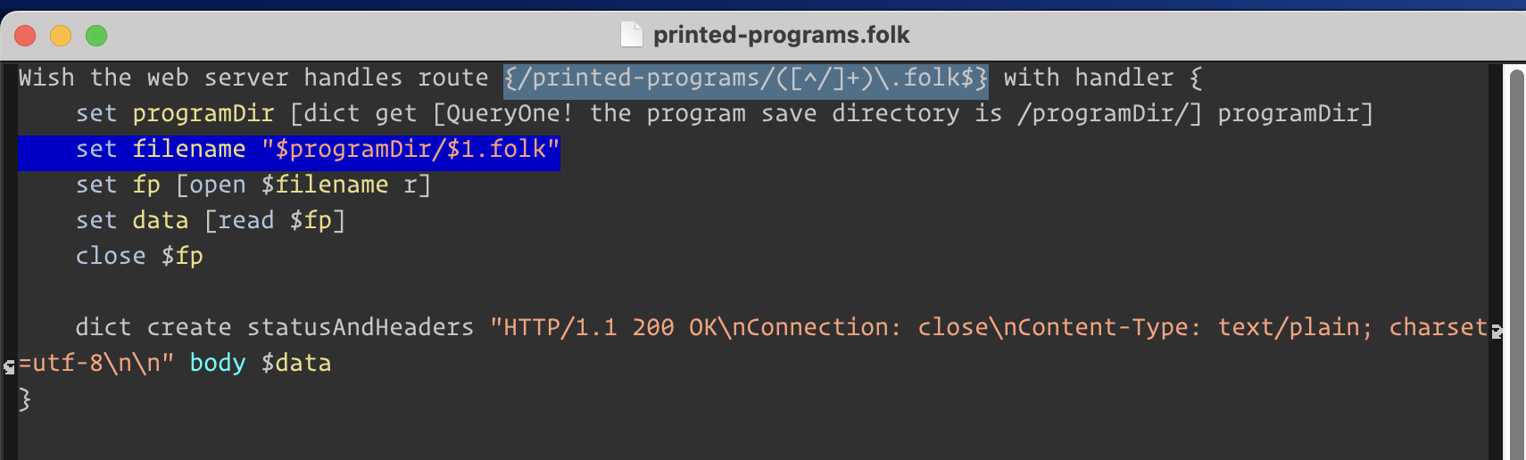Minimize the editor window with yellow button
Viewport: 1526px width, 460px height.
(61, 36)
